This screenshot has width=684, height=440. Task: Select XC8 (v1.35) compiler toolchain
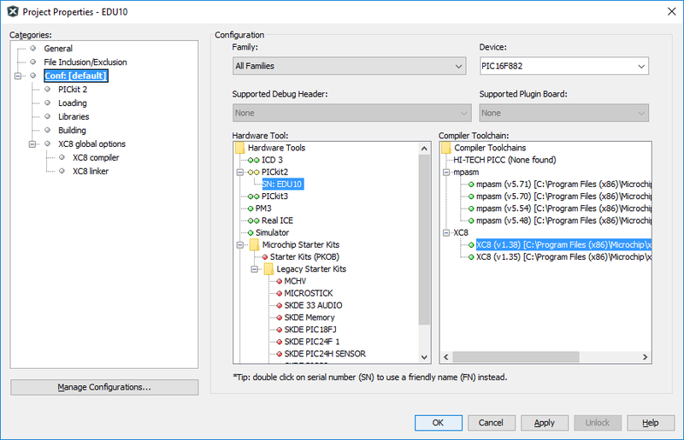click(x=563, y=257)
